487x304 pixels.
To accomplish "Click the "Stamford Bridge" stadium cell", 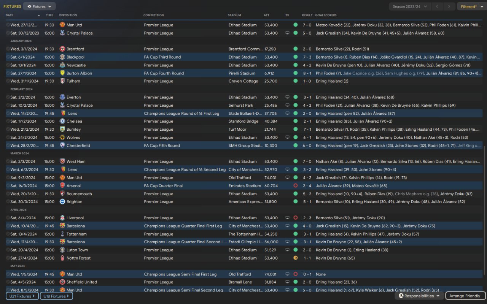I will tap(244, 121).
